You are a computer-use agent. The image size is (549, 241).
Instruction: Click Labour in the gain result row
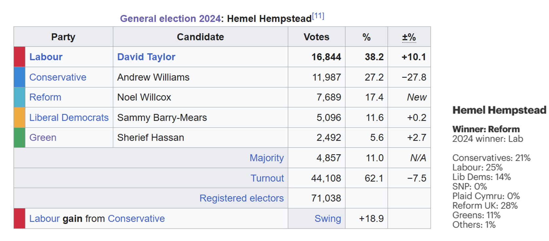(44, 218)
